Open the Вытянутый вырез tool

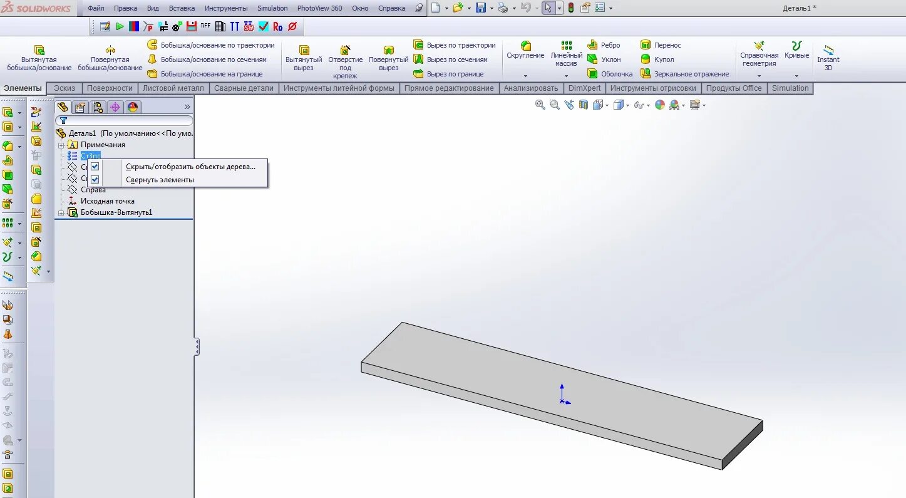[304, 55]
